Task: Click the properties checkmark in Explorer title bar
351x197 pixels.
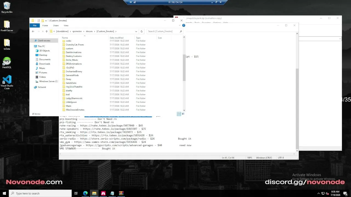Action: point(39,21)
